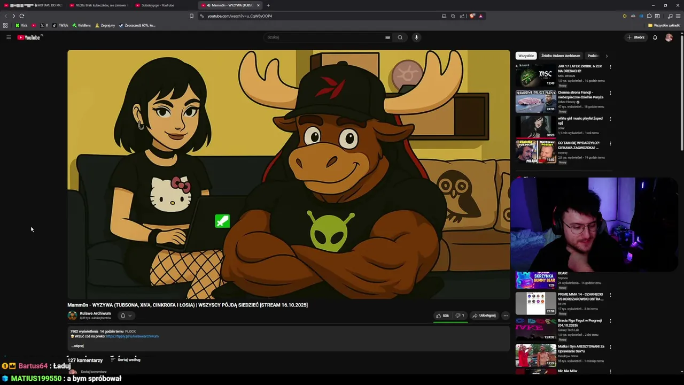Share this page via address bar icon
Screen dimensions: 684x385
point(462,16)
